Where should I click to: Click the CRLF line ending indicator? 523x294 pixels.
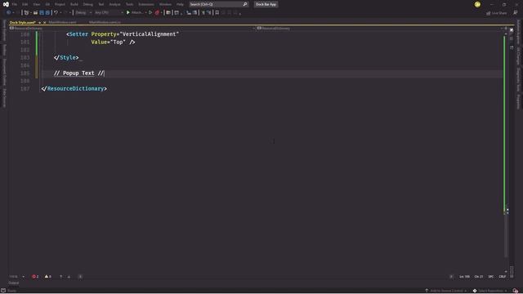(503, 277)
